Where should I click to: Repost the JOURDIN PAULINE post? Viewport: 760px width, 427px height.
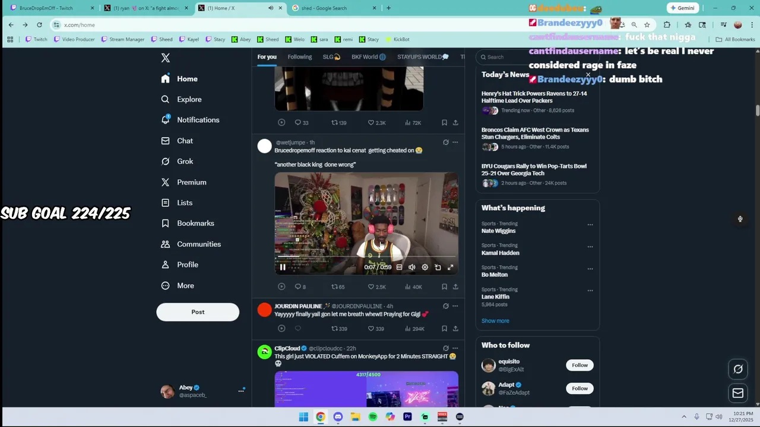[x=339, y=329]
